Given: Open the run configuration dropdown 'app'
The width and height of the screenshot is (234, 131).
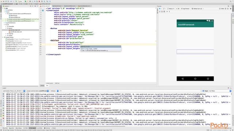Looking at the screenshot, I should click(x=21, y=1).
